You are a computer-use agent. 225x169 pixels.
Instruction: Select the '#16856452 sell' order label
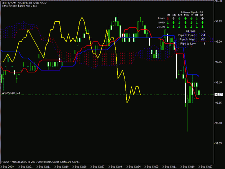coord(11,93)
